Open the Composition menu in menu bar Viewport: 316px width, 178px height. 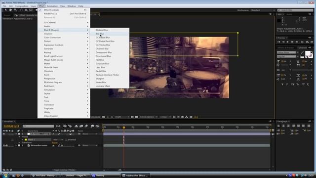[x=22, y=6]
